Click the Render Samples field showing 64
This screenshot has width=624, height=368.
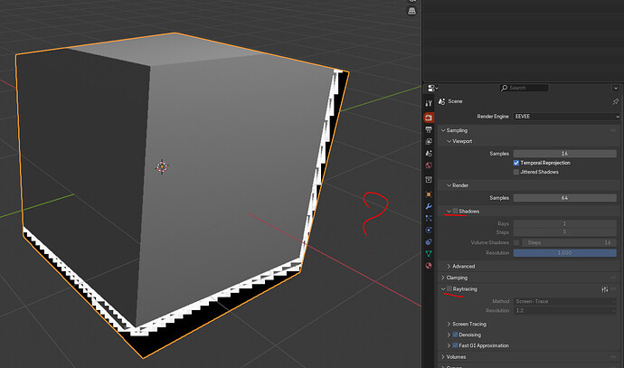pos(564,198)
